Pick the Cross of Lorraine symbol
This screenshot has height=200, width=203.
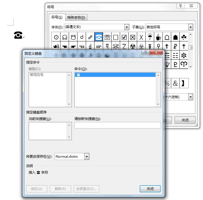pos(167,46)
